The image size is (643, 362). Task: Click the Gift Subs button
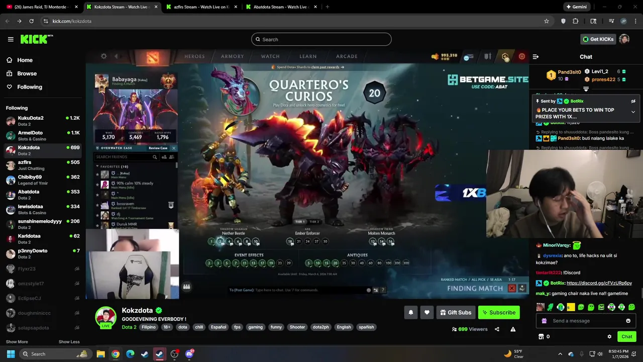tap(456, 312)
